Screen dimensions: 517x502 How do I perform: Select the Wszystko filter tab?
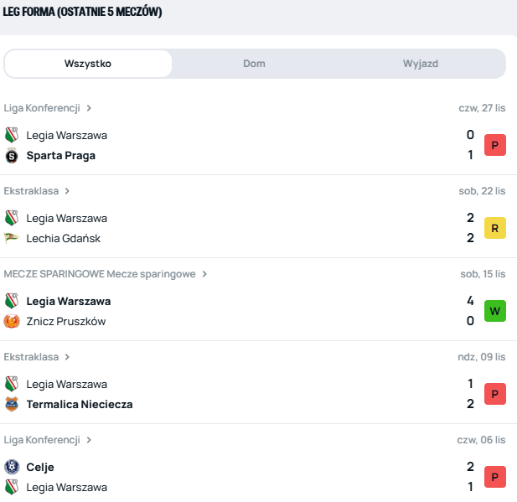[88, 64]
